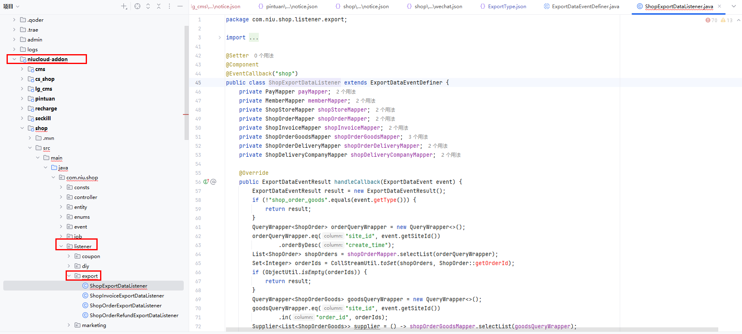The image size is (742, 334).
Task: Click the error count indicator icon
Action: pos(708,20)
